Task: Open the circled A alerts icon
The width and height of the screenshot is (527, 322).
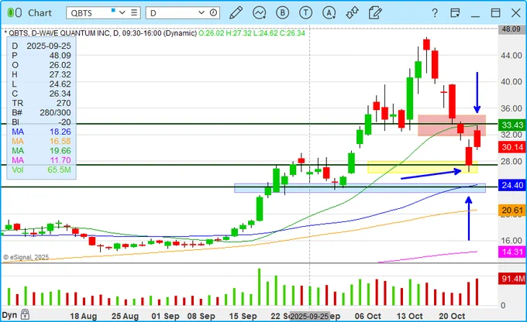Action: tap(329, 12)
